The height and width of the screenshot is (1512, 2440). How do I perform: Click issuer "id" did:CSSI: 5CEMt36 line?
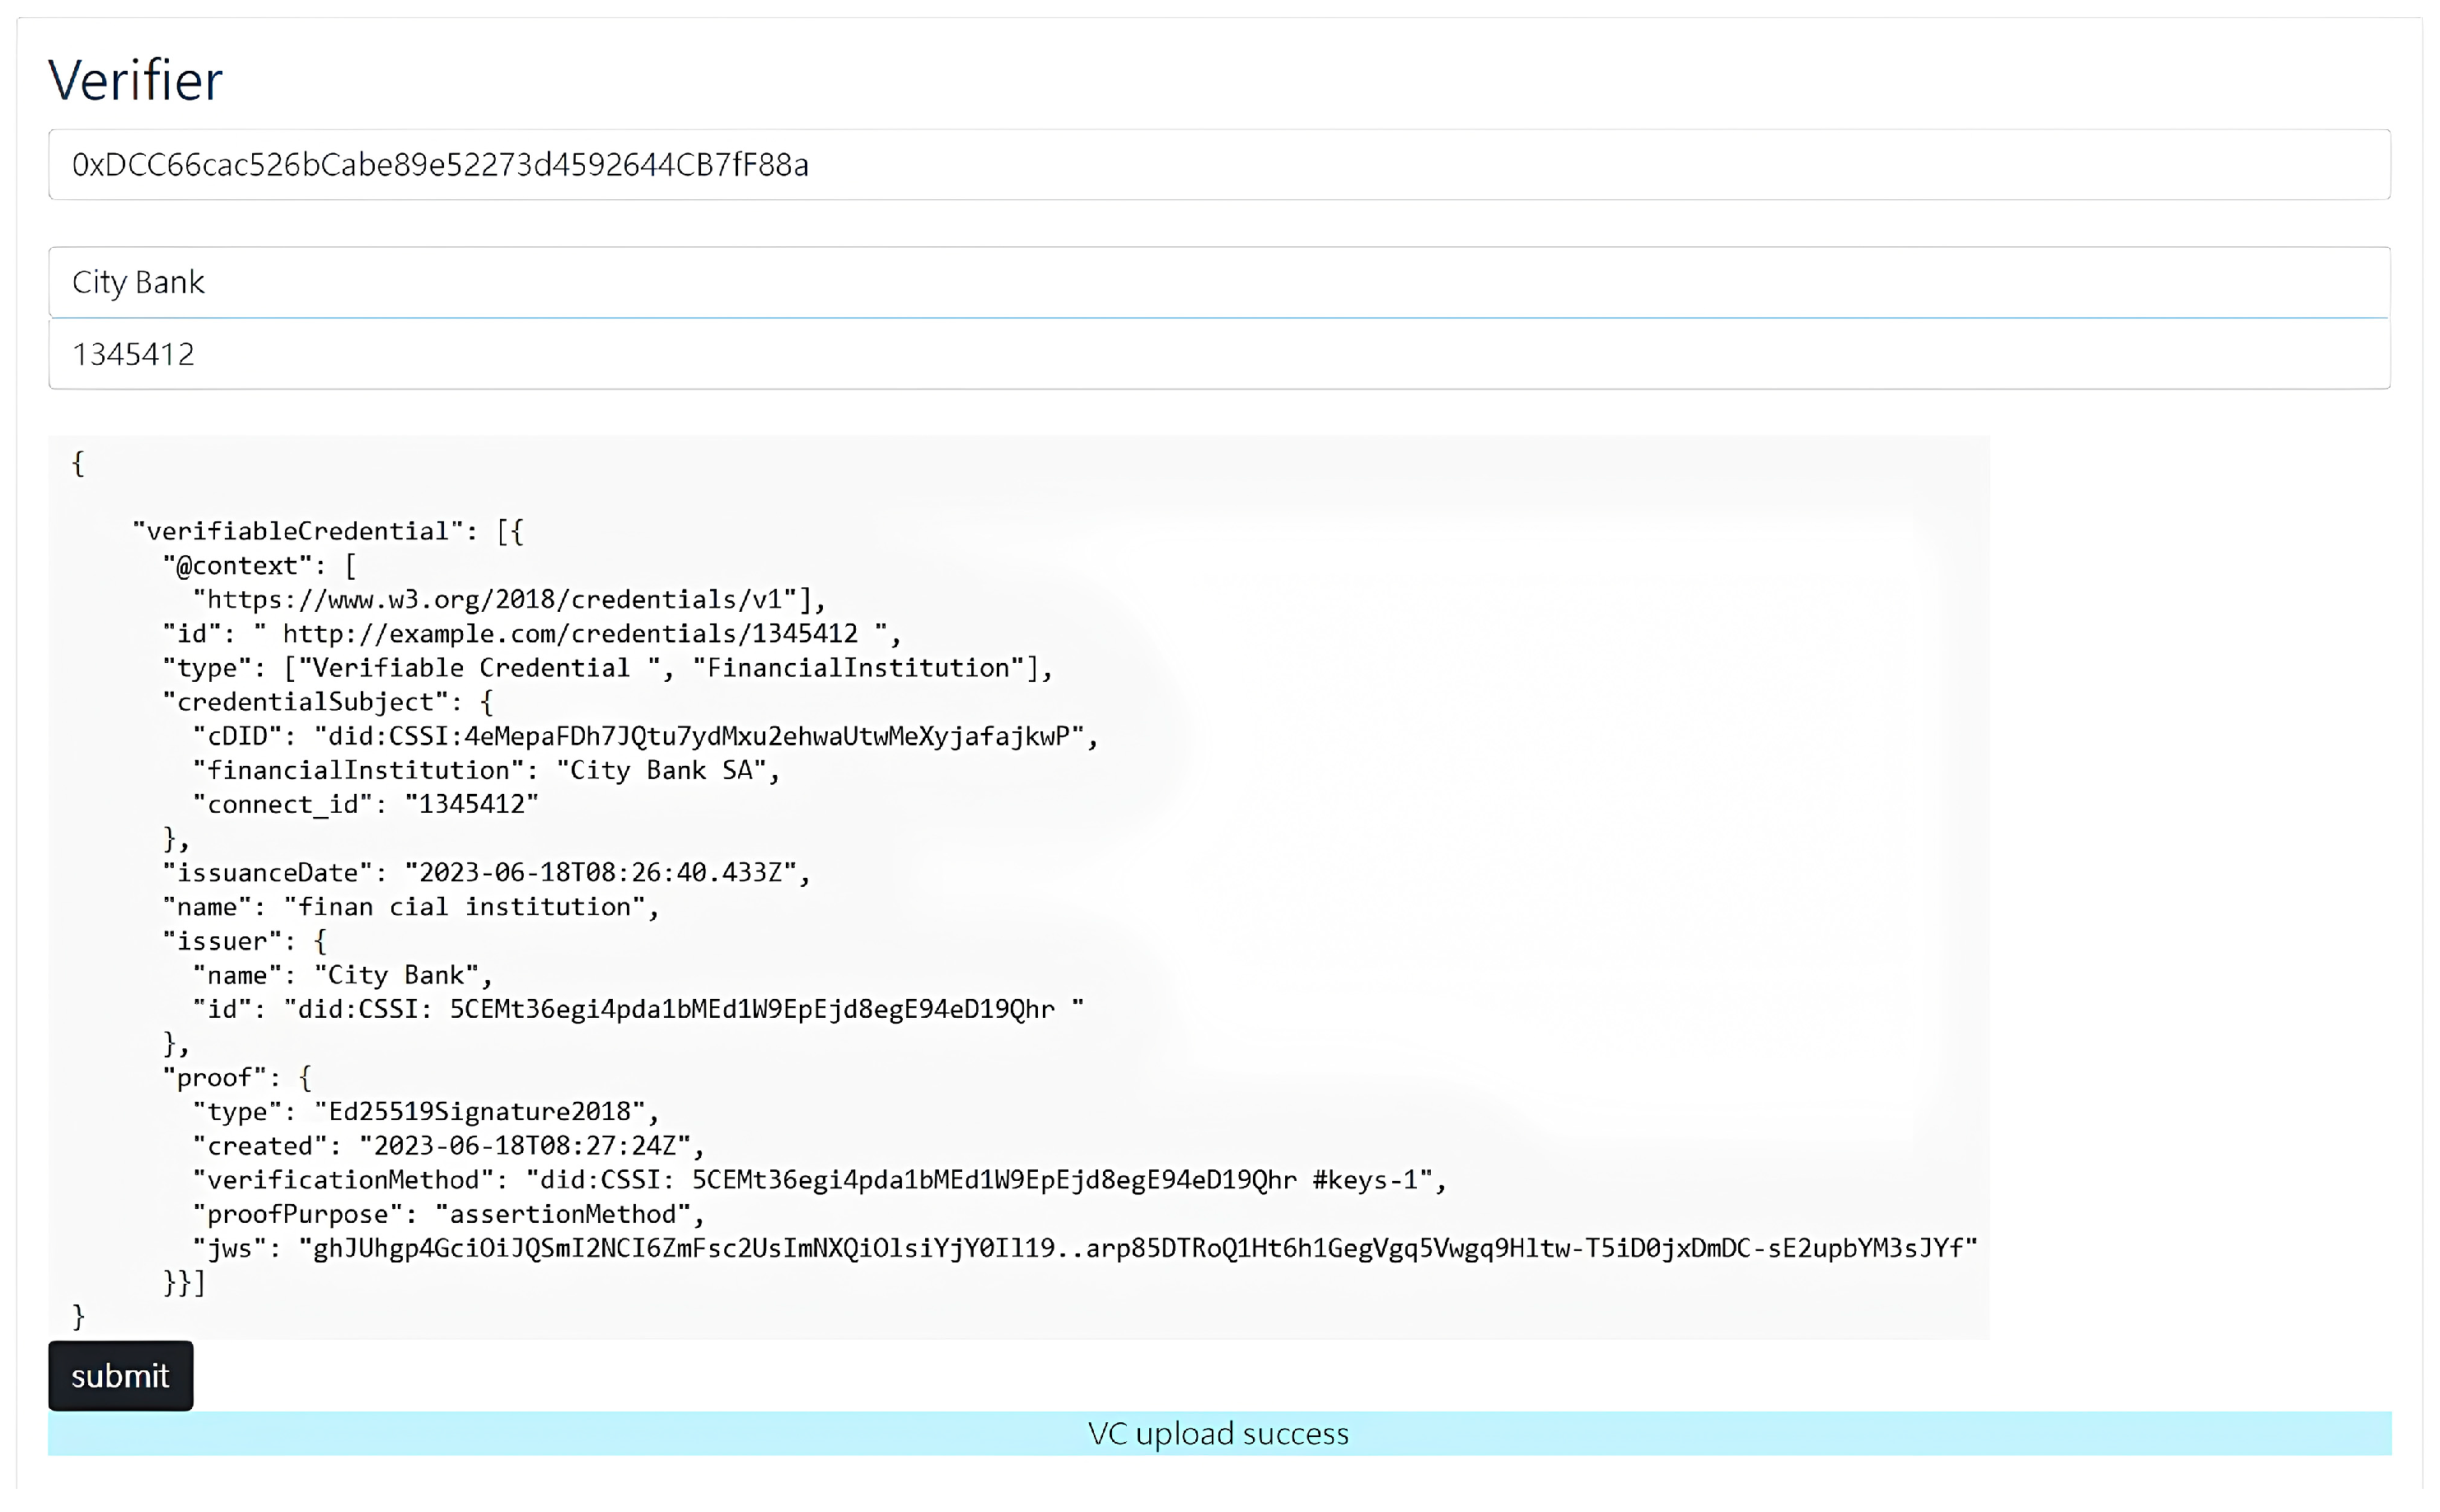point(639,1009)
